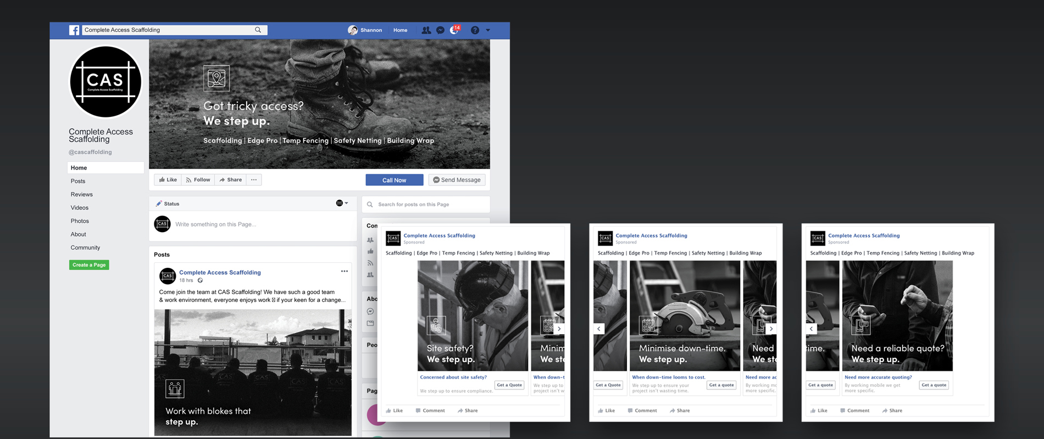Click the help question mark icon
The height and width of the screenshot is (439, 1044).
(475, 30)
